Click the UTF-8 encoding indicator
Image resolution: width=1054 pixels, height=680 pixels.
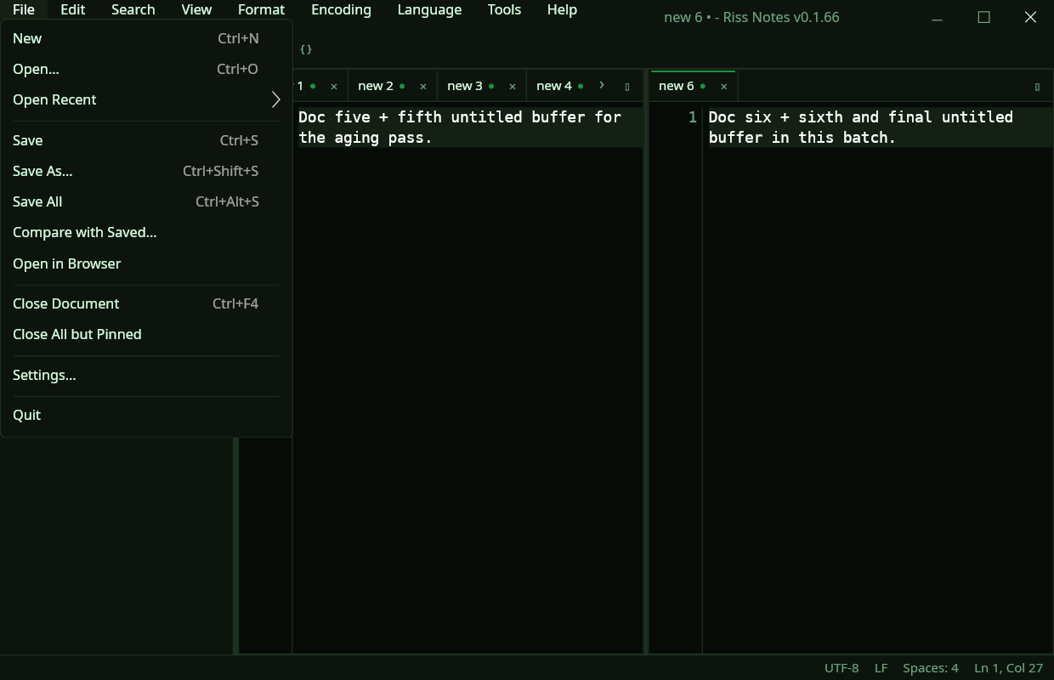pos(841,668)
